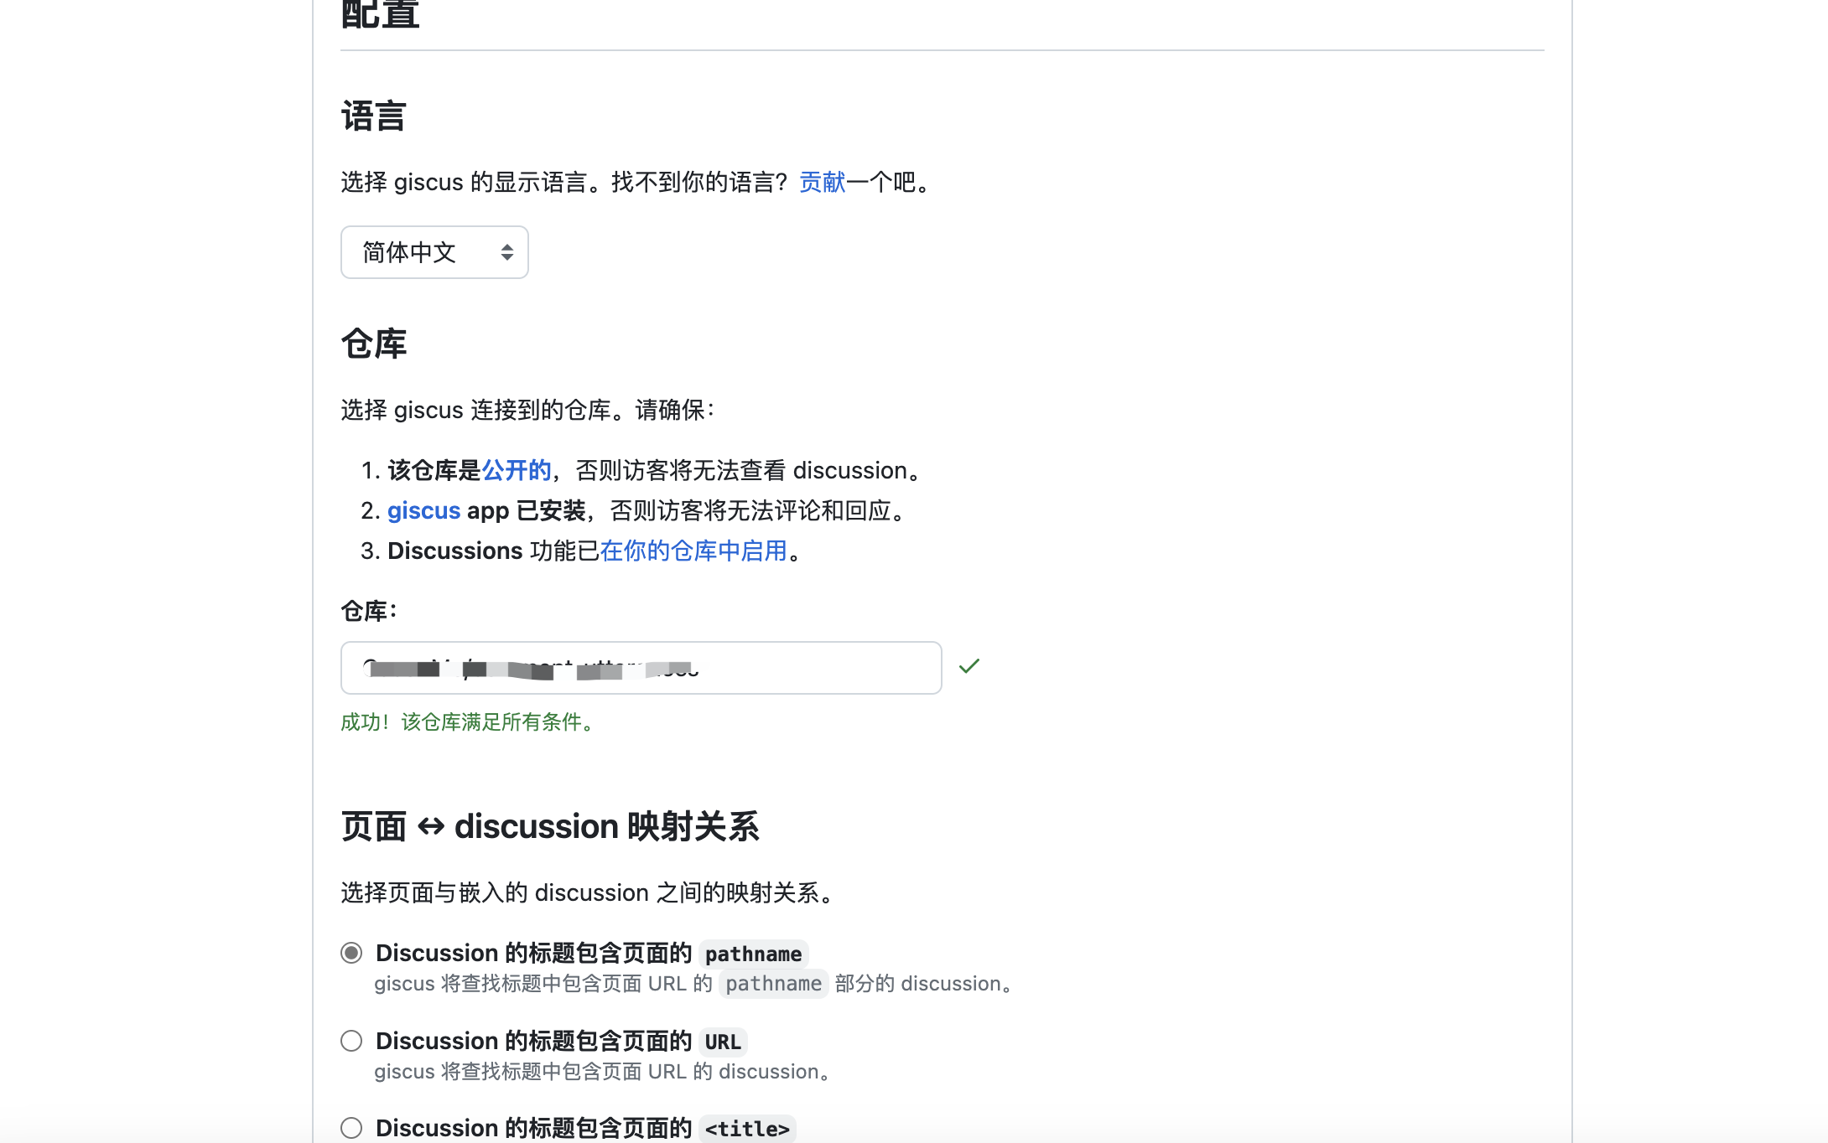Open the 公开的 public repository link
Image resolution: width=1828 pixels, height=1143 pixels.
click(517, 470)
